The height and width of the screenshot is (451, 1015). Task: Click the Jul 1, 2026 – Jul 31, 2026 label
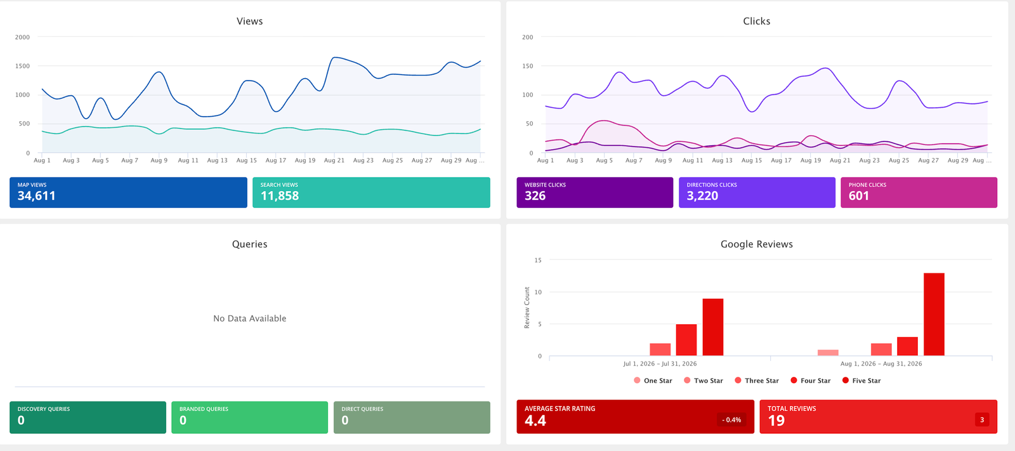click(x=660, y=364)
